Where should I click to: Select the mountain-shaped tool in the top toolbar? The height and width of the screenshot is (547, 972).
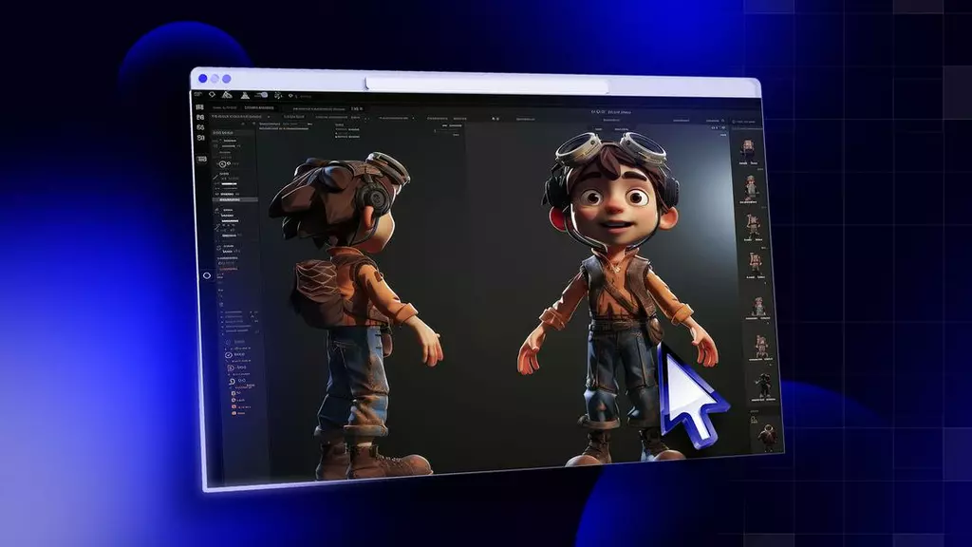[227, 94]
